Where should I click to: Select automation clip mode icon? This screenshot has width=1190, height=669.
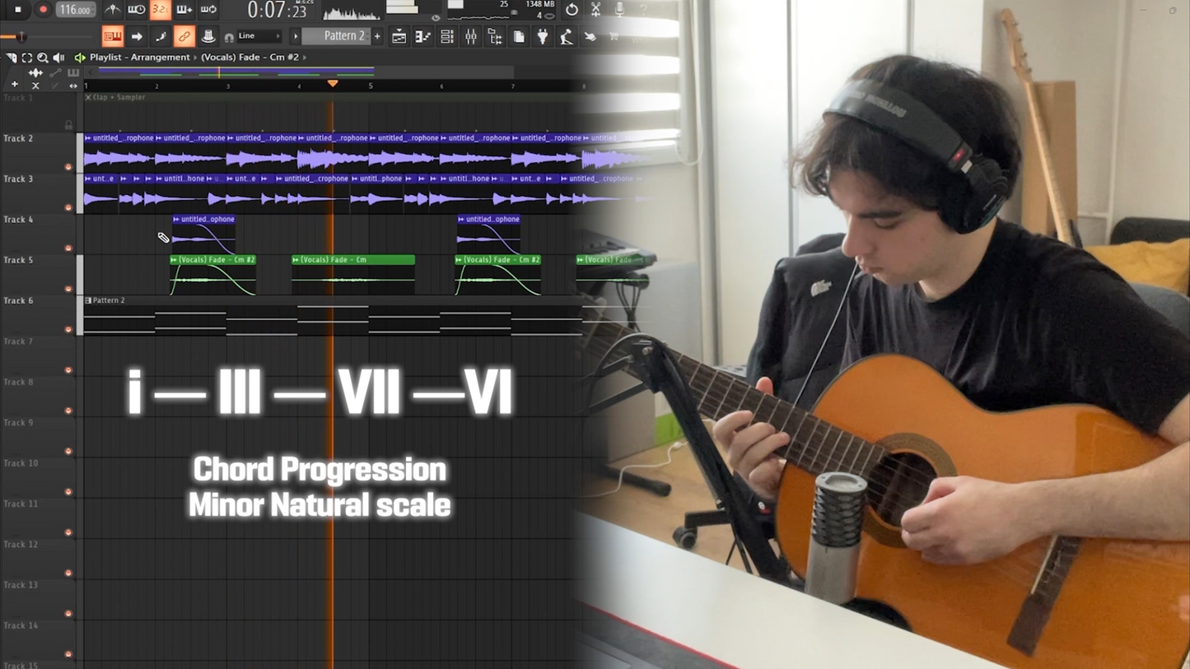55,72
